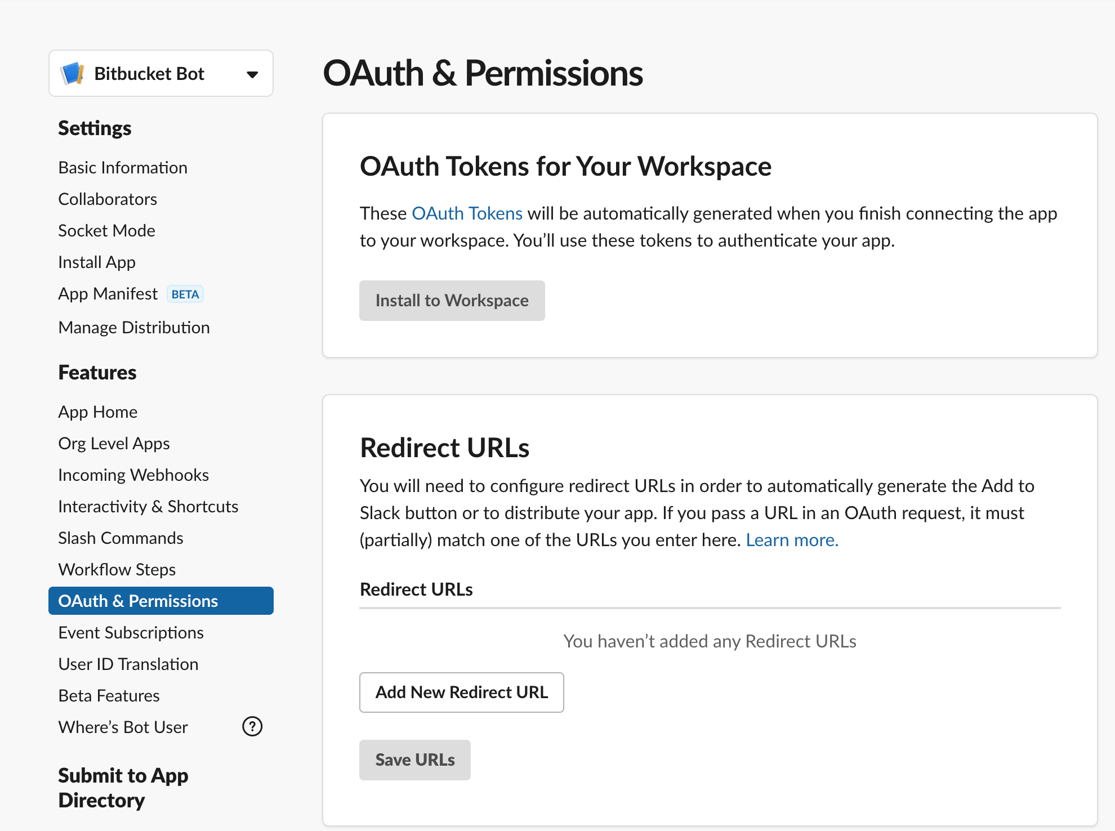Image resolution: width=1115 pixels, height=831 pixels.
Task: Click the Bitbucket Bot app icon
Action: tap(73, 74)
